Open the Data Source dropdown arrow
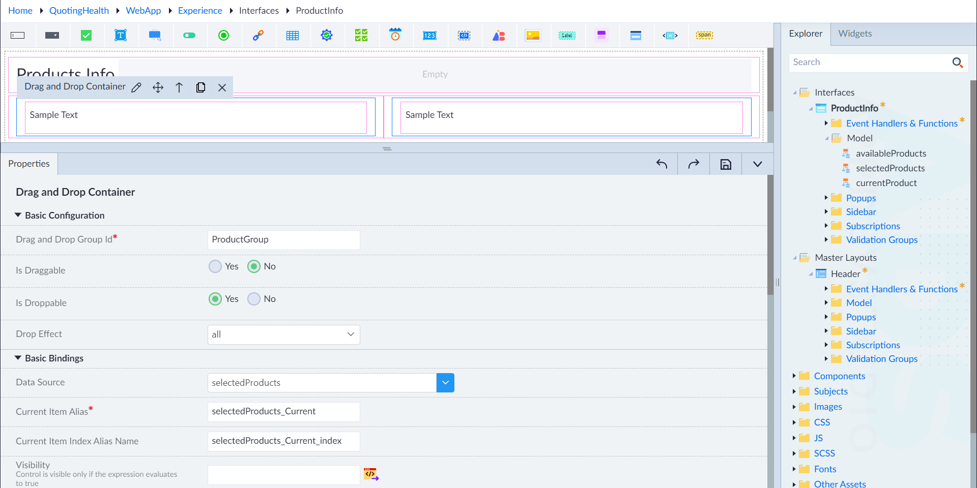 tap(445, 383)
